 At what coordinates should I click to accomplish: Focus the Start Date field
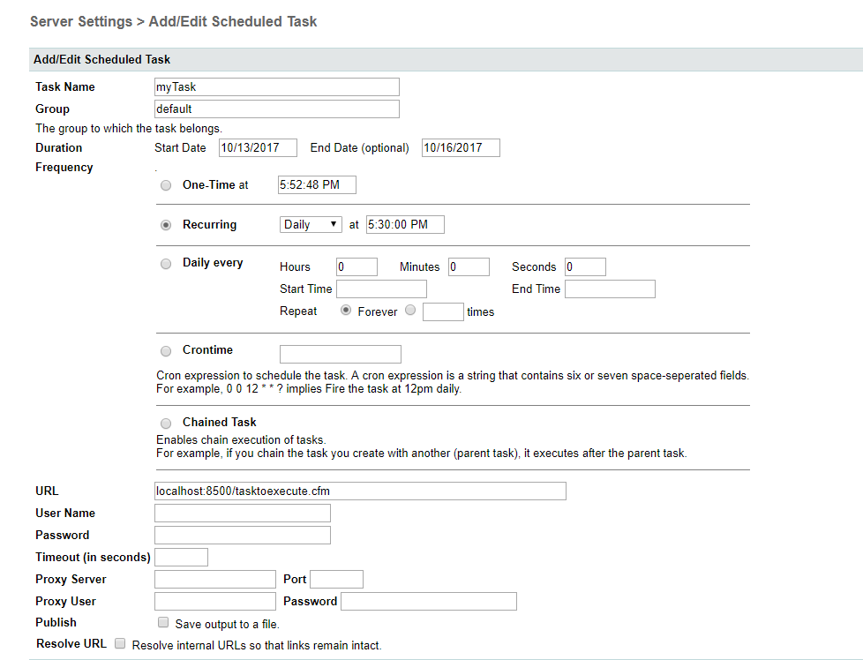pos(258,147)
